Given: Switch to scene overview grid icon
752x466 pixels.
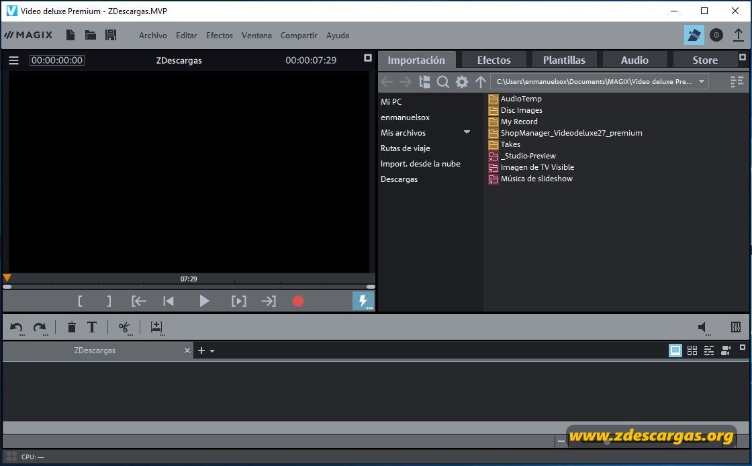Looking at the screenshot, I should (x=692, y=351).
